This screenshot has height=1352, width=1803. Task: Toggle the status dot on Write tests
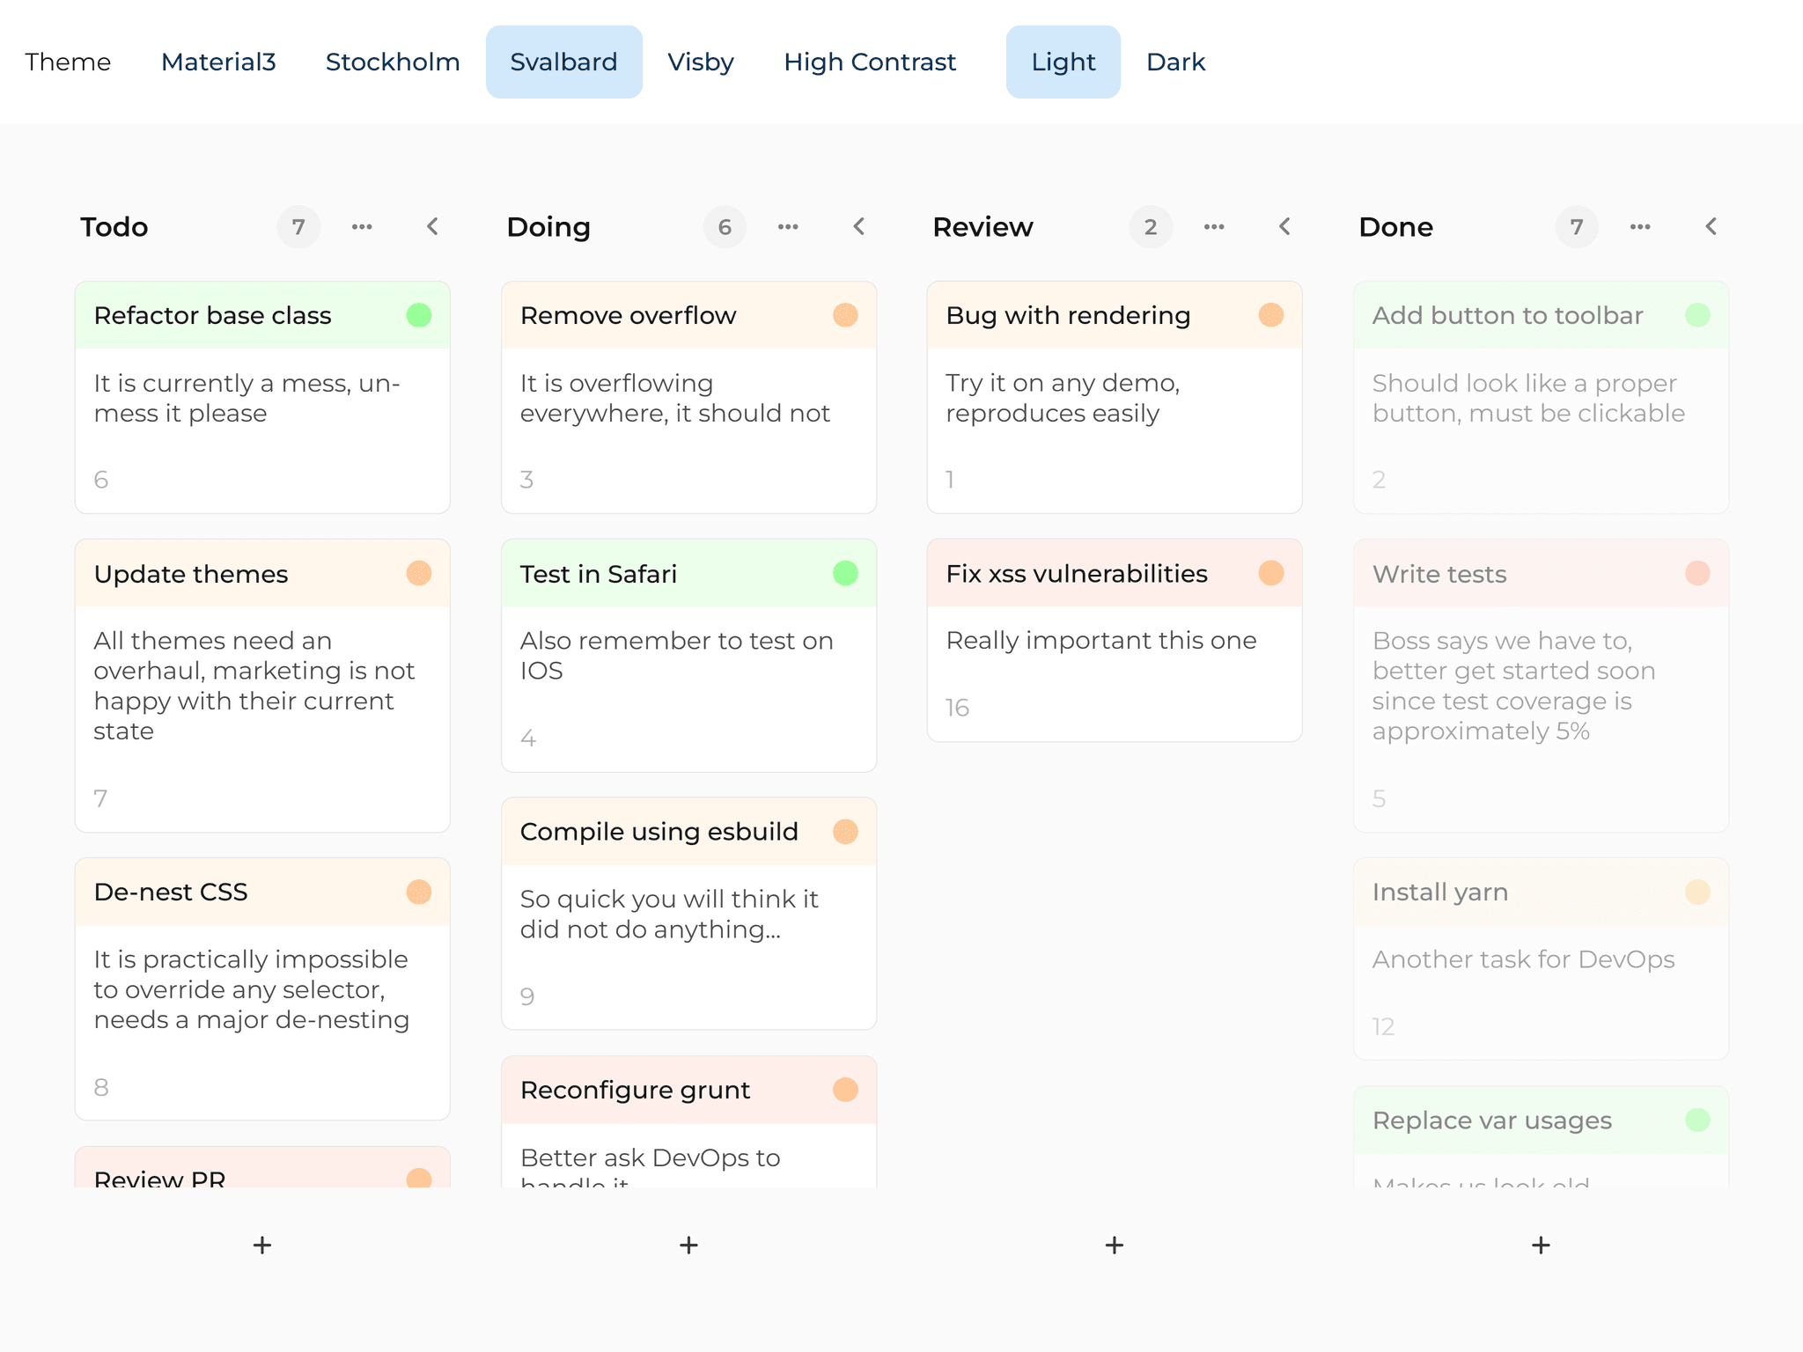tap(1697, 573)
